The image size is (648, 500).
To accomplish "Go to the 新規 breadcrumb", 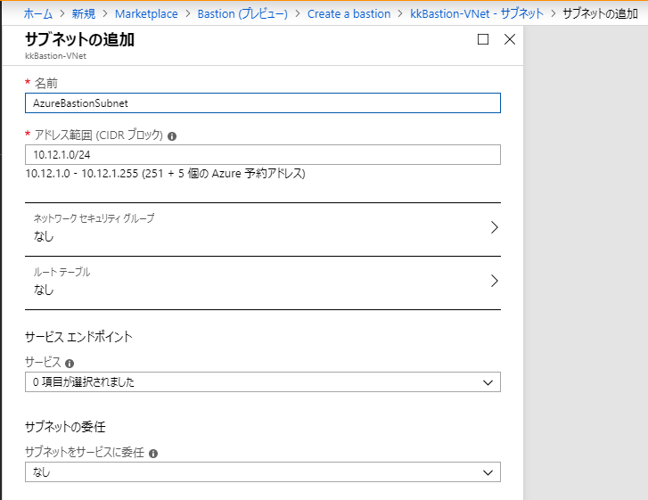I will (x=84, y=13).
